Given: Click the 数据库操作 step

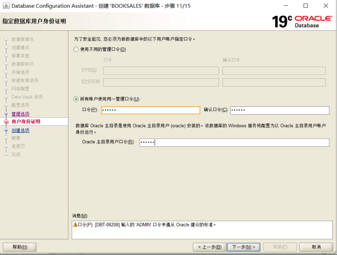Looking at the screenshot, I should 22,39.
